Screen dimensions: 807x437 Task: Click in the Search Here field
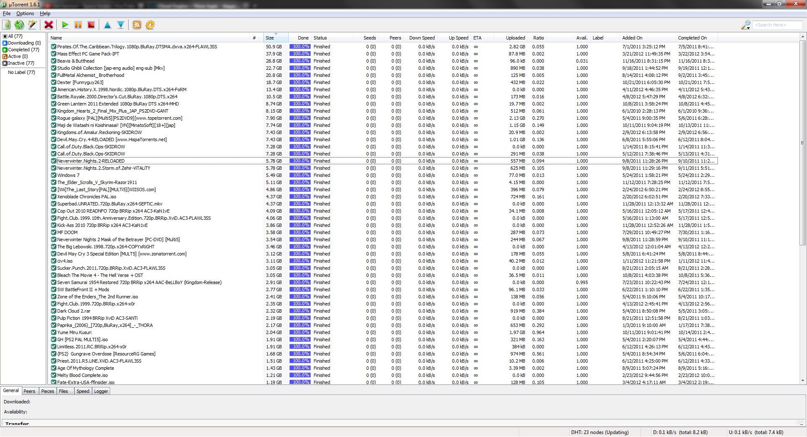point(777,25)
